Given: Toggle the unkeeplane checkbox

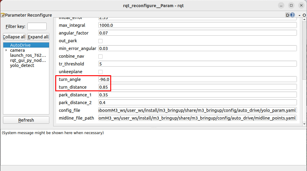Looking at the screenshot, I should pos(100,72).
